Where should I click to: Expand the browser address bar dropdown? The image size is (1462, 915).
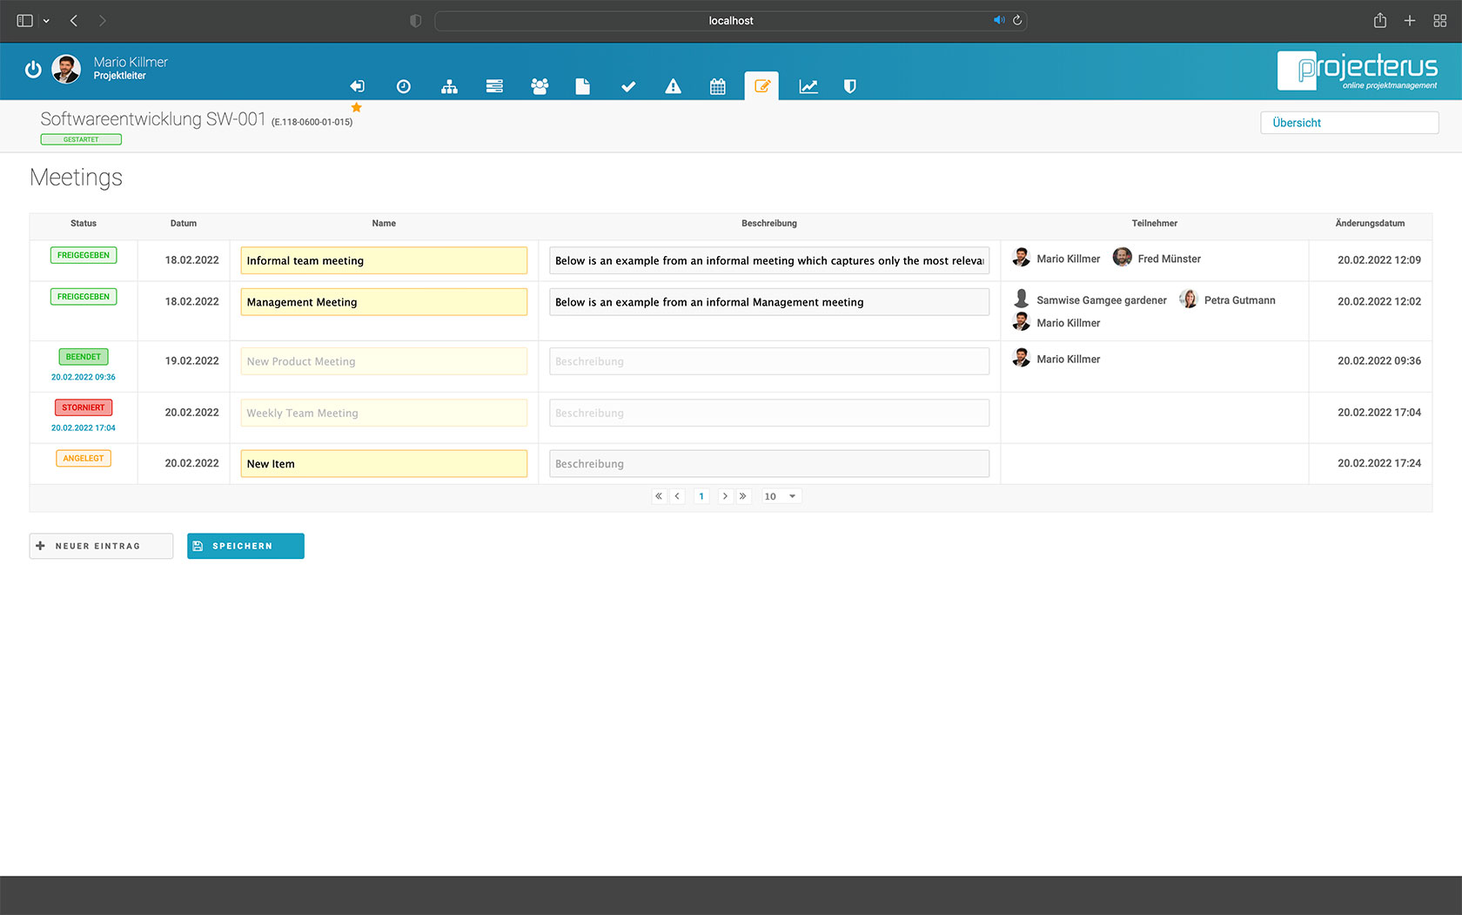[x=47, y=20]
